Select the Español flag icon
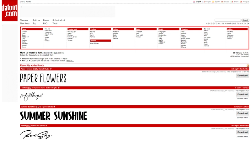Screen dimensions: 251x141 click(213, 2)
